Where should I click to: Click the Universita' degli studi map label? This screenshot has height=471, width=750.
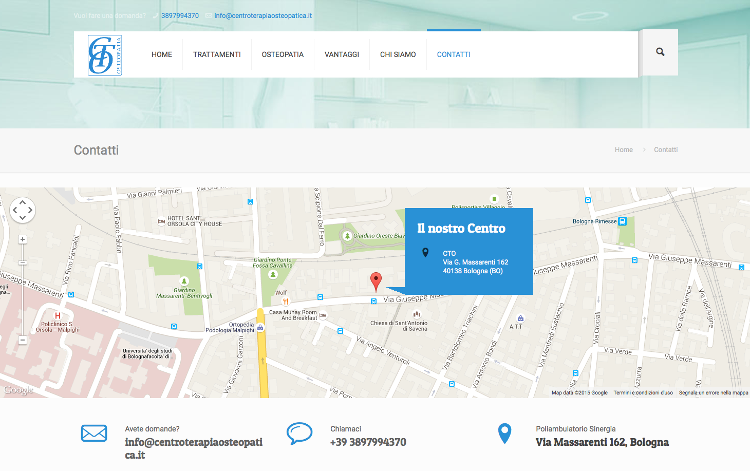pyautogui.click(x=147, y=353)
